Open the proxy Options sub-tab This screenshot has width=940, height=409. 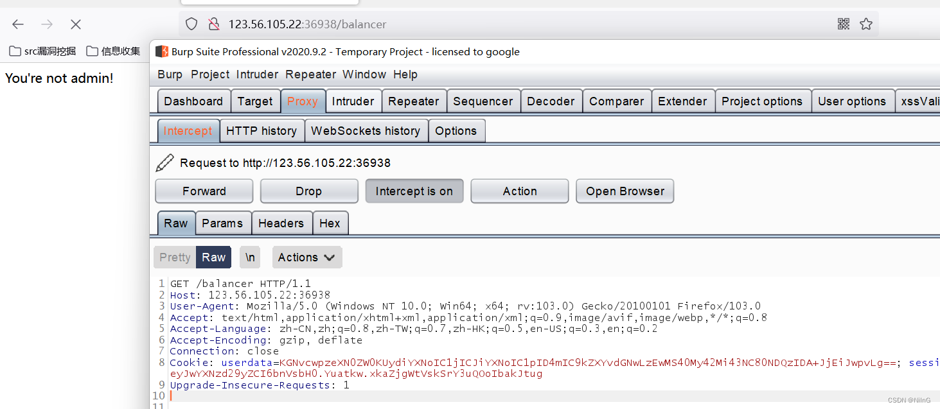(456, 131)
